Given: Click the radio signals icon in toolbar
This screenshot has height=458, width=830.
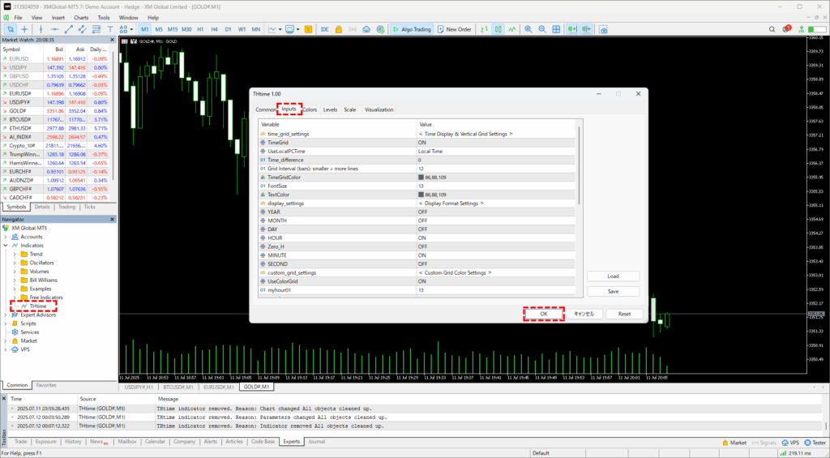Looking at the screenshot, I should 353,29.
